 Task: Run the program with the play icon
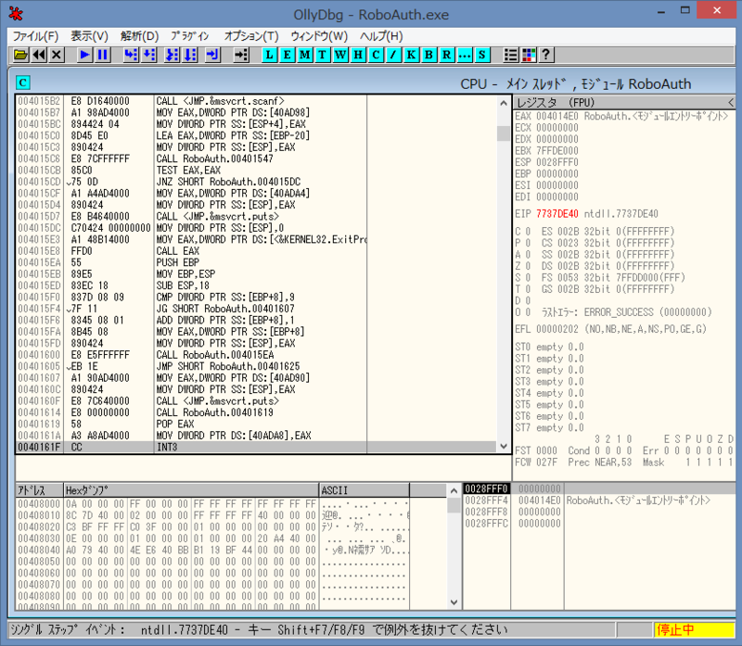tap(84, 55)
